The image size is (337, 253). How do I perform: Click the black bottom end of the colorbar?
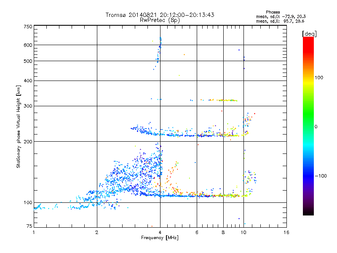pos(308,212)
